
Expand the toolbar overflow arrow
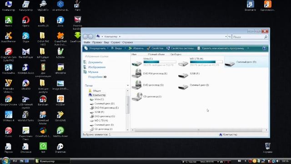click(x=248, y=48)
